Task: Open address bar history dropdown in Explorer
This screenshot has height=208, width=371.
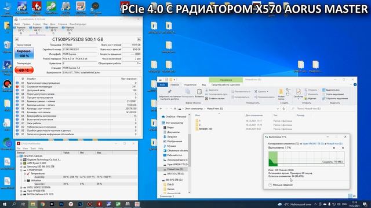Action: pos(278,109)
